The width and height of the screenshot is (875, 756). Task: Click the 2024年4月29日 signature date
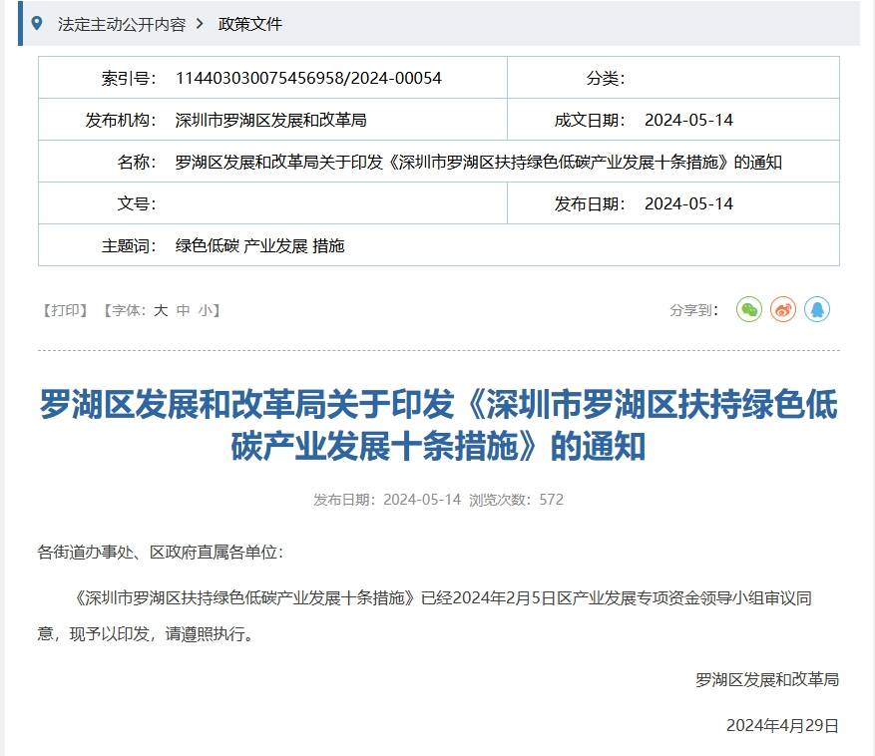click(x=782, y=725)
